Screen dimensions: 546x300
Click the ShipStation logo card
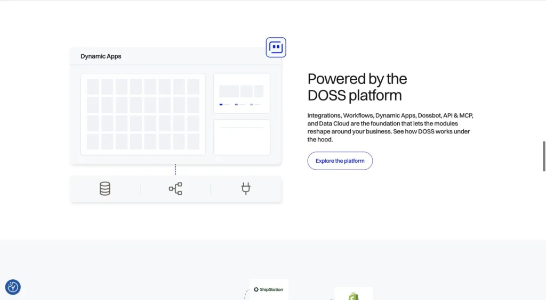point(269,289)
